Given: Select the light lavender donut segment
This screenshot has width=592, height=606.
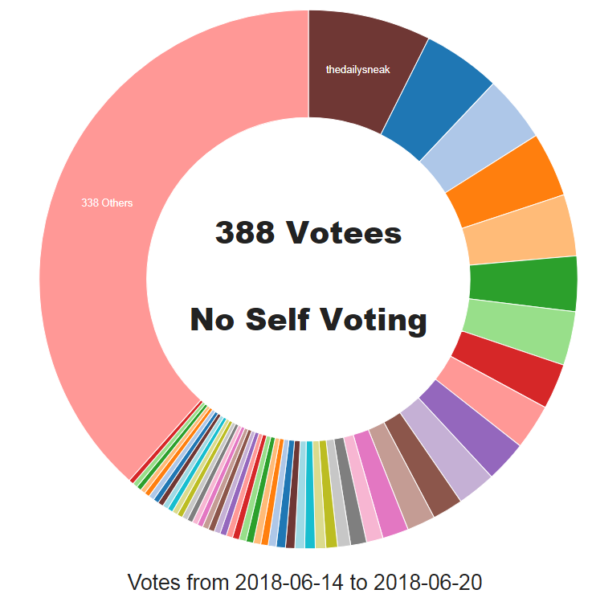Looking at the screenshot, I should [447, 450].
